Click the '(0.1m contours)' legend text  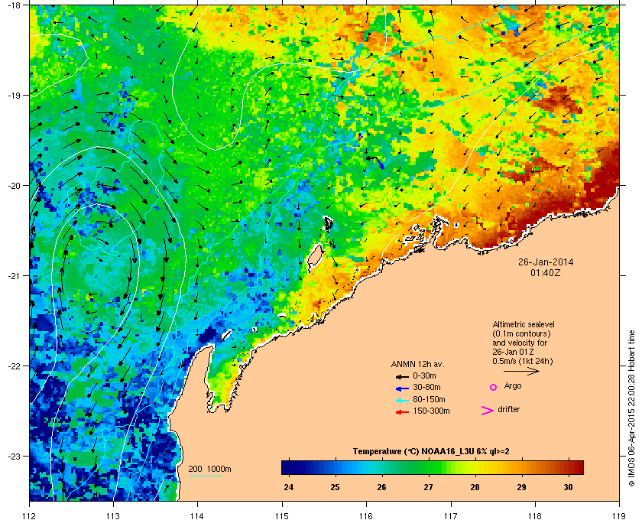pyautogui.click(x=521, y=333)
